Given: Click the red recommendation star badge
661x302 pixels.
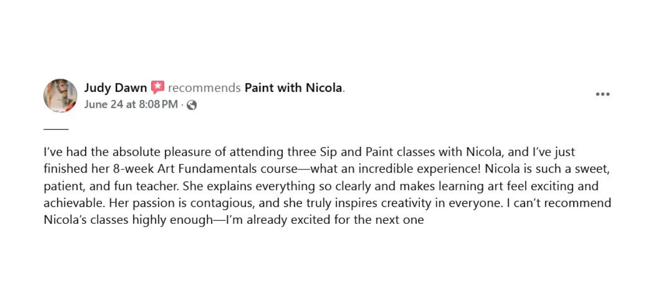Looking at the screenshot, I should [x=158, y=88].
